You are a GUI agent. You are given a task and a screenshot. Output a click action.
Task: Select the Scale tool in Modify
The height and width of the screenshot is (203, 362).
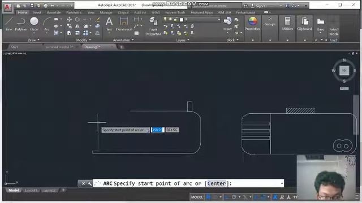[77, 33]
